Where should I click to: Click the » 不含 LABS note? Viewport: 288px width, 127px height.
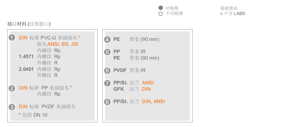[233, 14]
